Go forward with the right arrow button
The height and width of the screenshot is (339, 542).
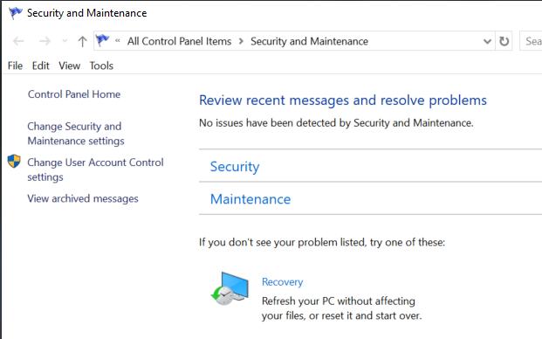click(x=45, y=42)
